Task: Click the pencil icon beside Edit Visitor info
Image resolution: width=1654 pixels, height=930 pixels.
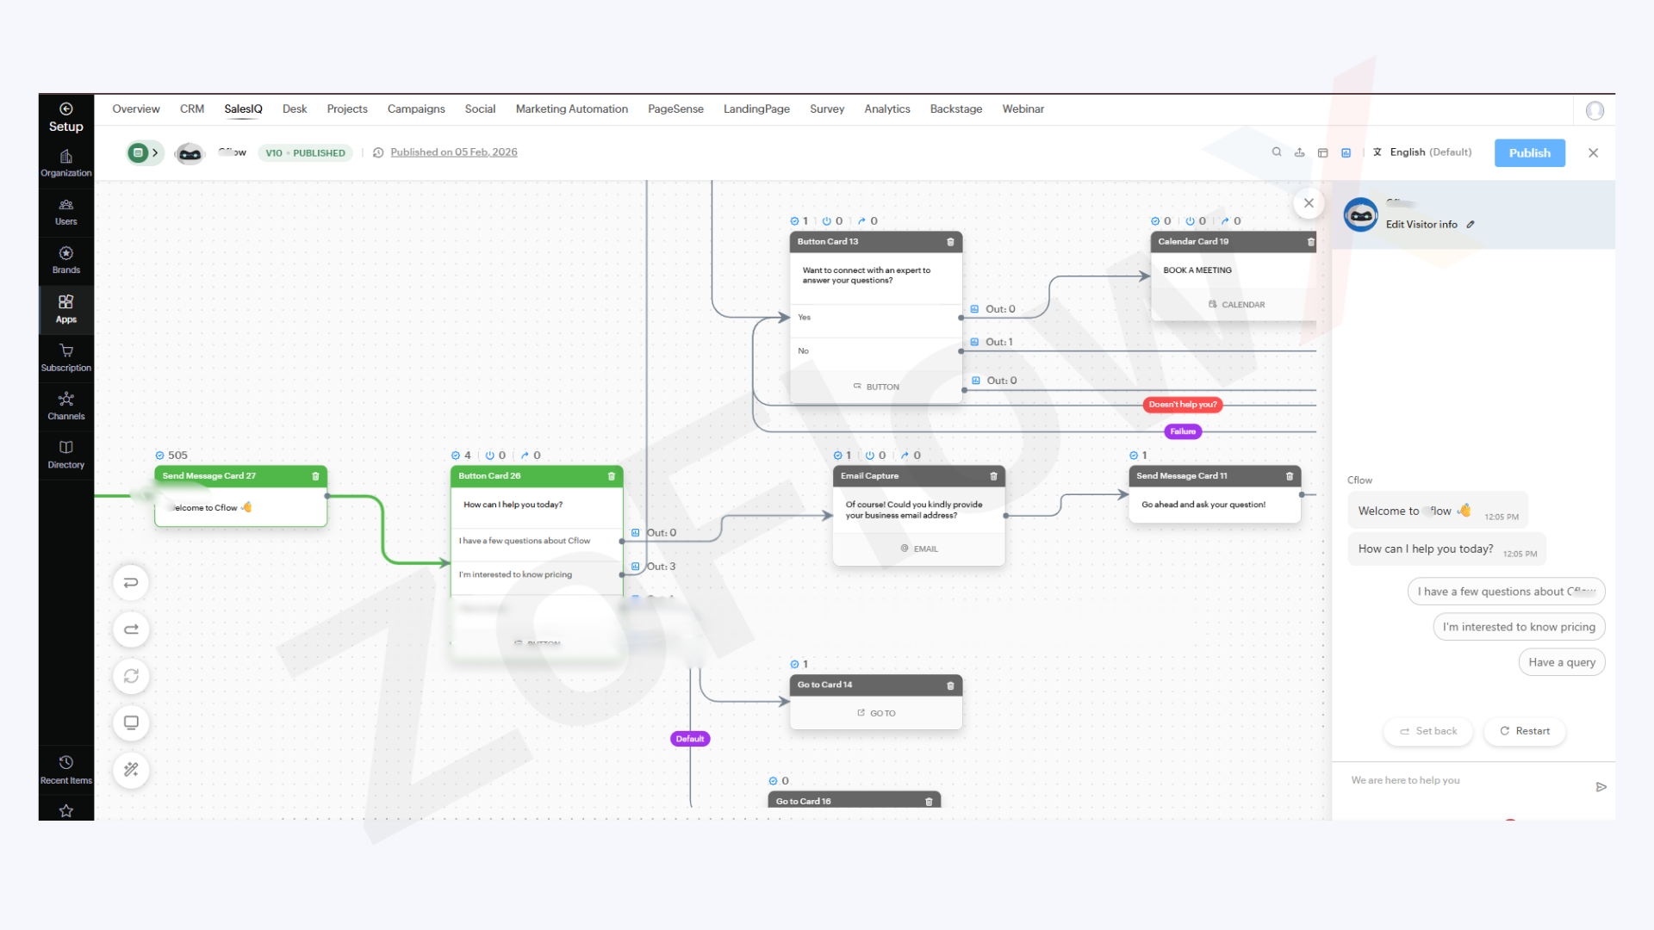Action: [x=1471, y=225]
